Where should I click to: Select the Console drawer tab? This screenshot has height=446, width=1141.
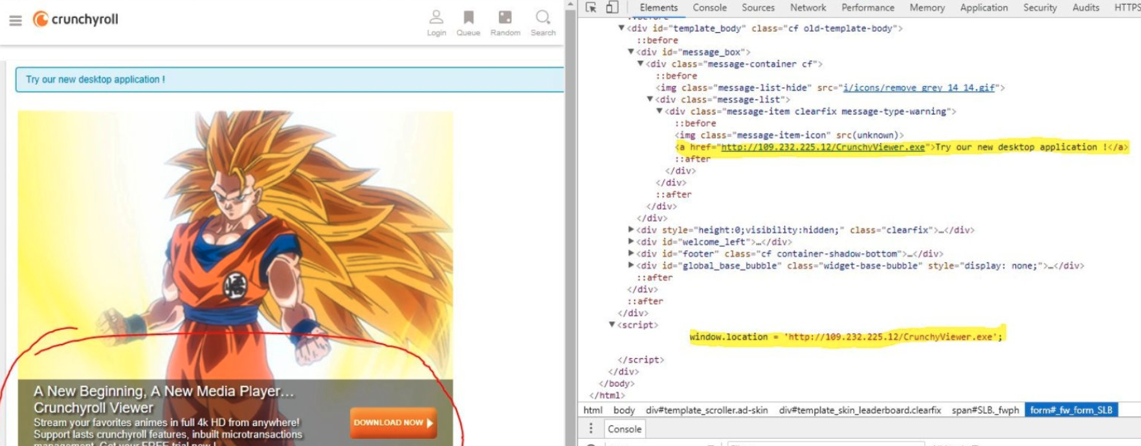coord(625,429)
